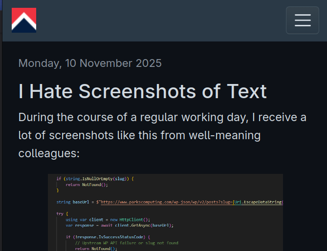
Task: Click the code screenshot image
Action: 165,212
